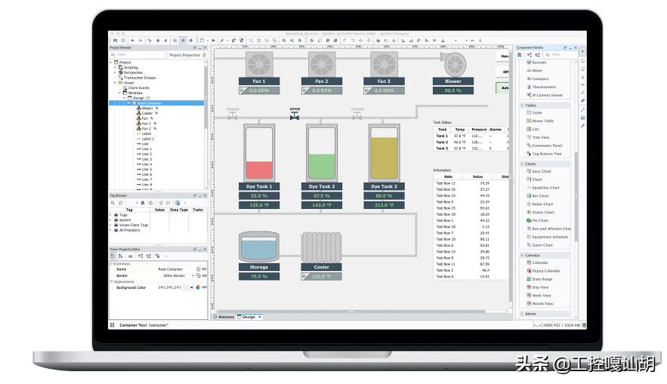This screenshot has height=384, width=667.
Task: Select the Blower graphic on the canvas
Action: [x=453, y=64]
